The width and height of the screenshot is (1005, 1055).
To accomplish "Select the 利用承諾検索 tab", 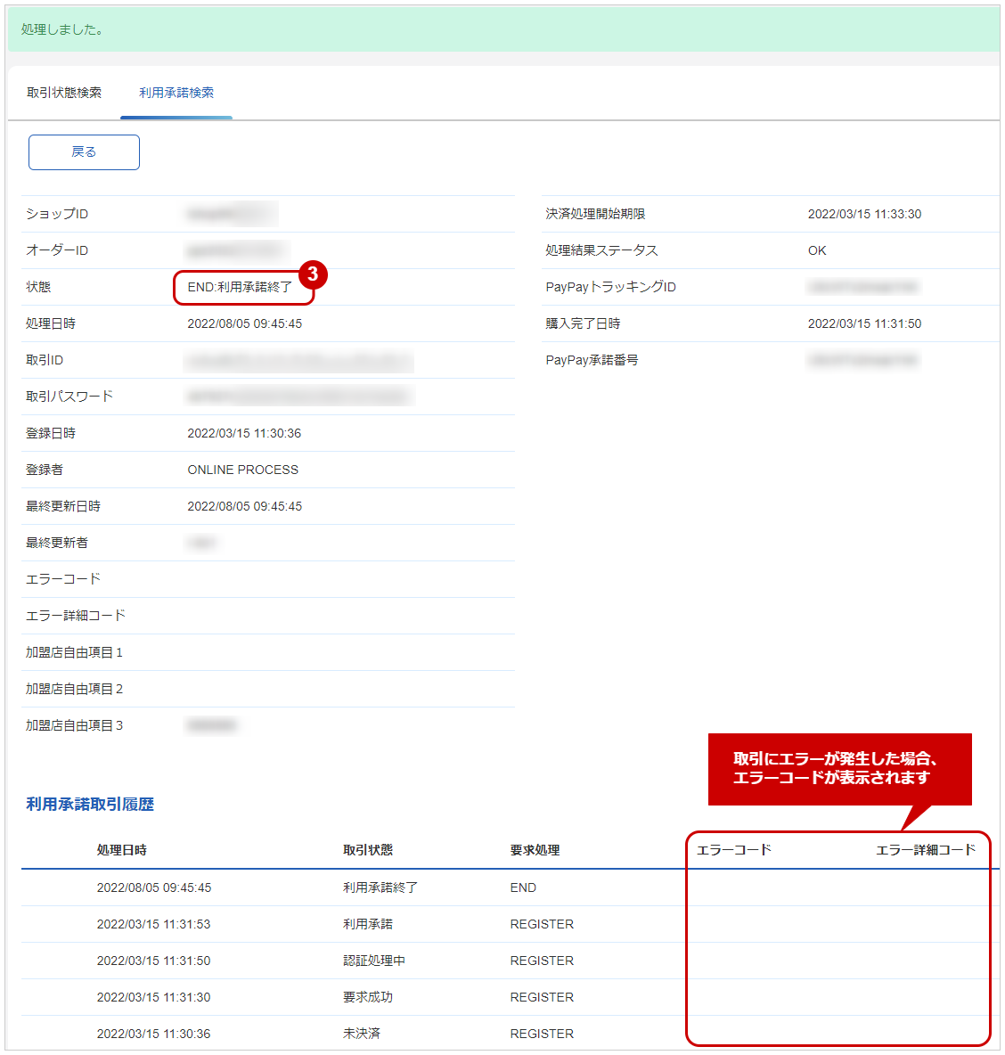I will (x=176, y=93).
